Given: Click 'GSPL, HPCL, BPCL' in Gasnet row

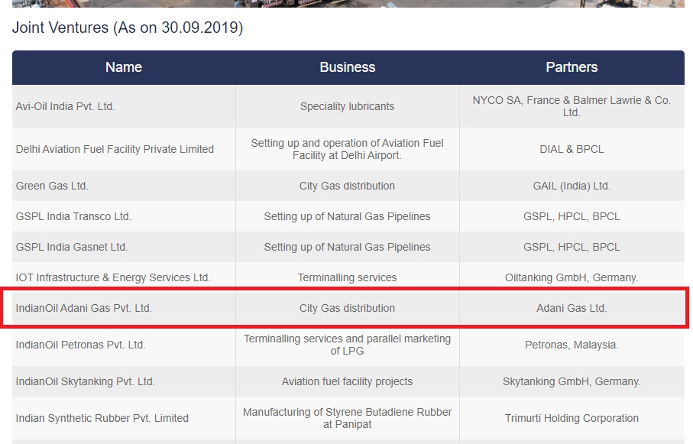Looking at the screenshot, I should click(x=572, y=247).
